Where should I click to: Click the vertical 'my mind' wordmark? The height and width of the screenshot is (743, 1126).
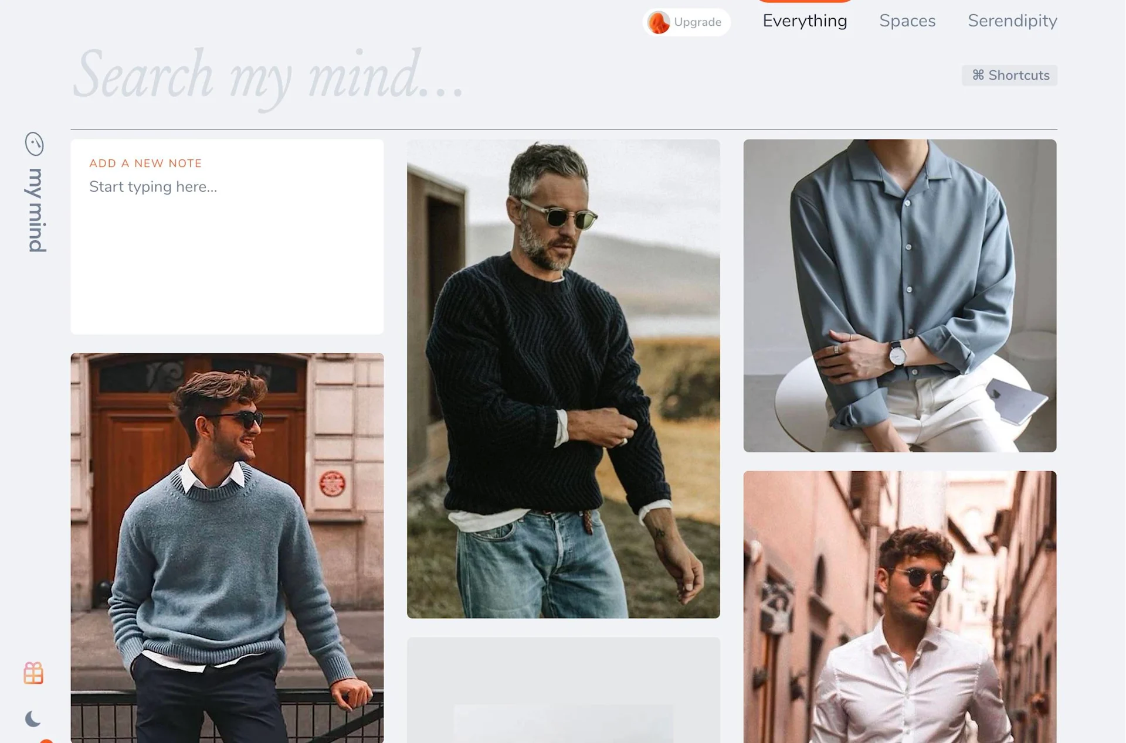click(36, 210)
